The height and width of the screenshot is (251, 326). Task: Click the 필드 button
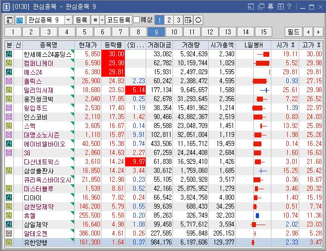pos(293,32)
